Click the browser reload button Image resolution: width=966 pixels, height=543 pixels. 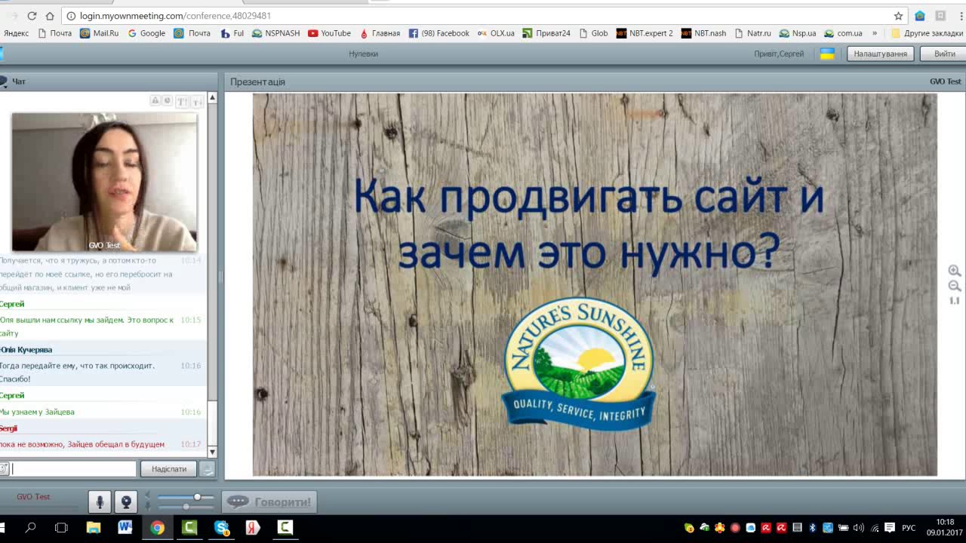pyautogui.click(x=32, y=15)
